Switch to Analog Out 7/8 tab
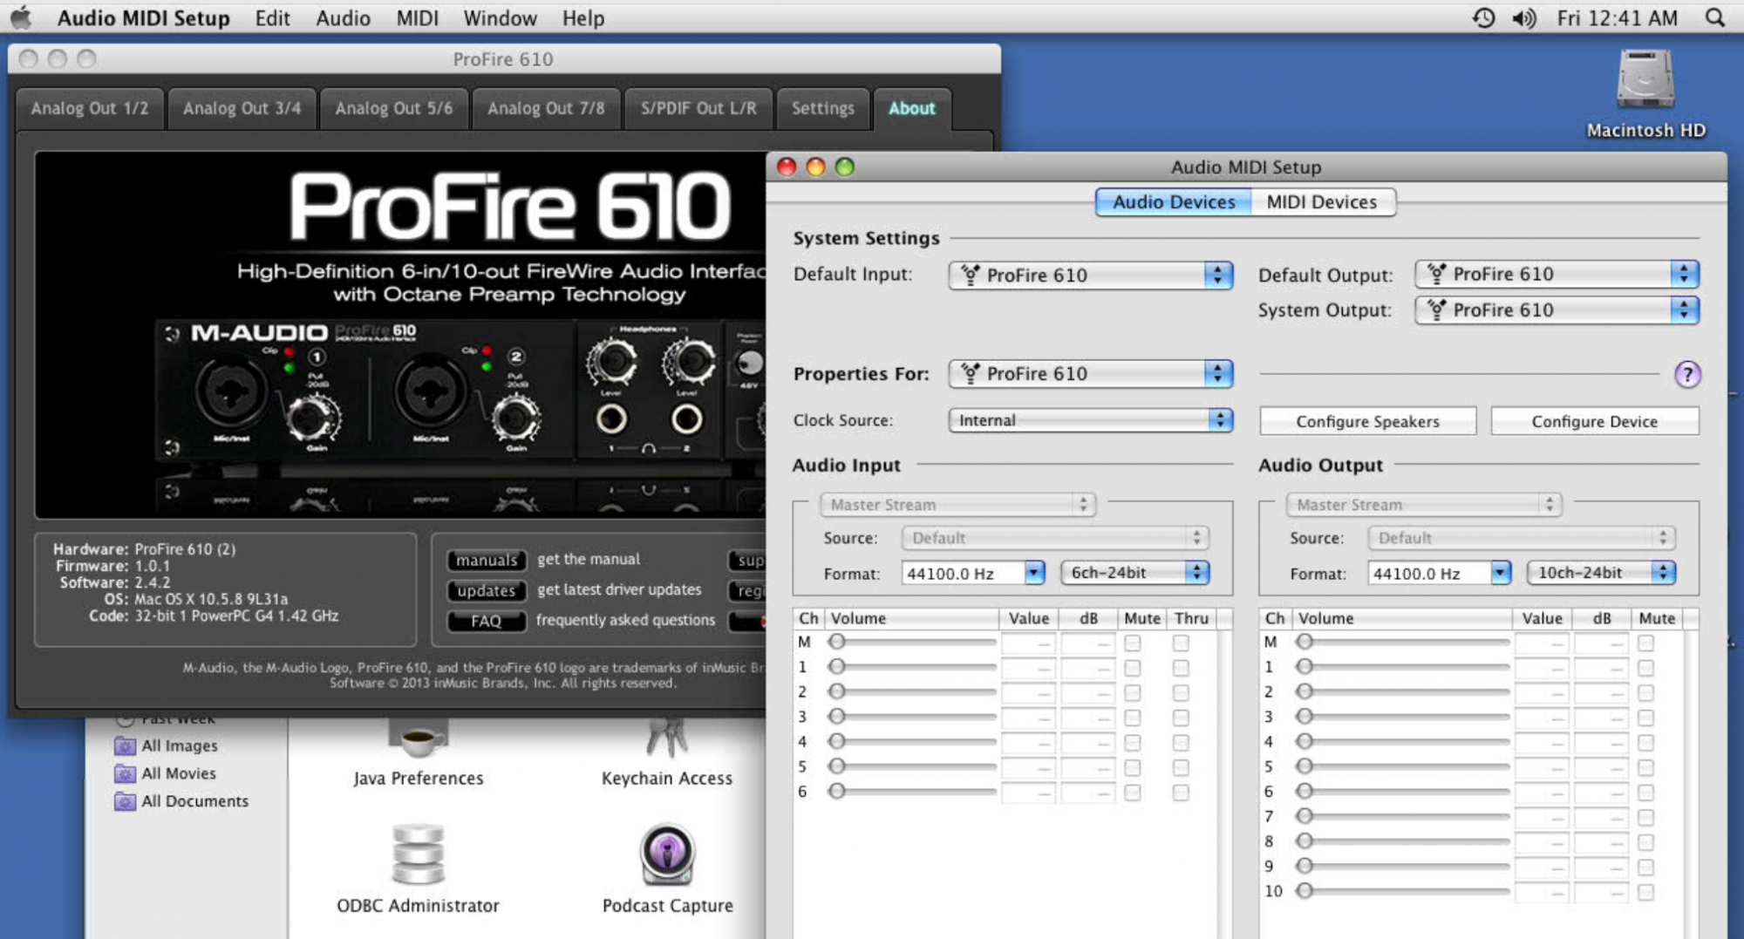The width and height of the screenshot is (1744, 939). pyautogui.click(x=546, y=109)
